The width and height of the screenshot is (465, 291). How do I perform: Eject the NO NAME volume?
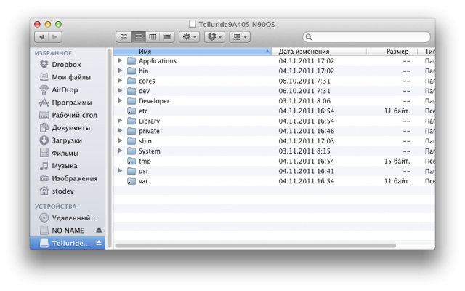(x=99, y=230)
